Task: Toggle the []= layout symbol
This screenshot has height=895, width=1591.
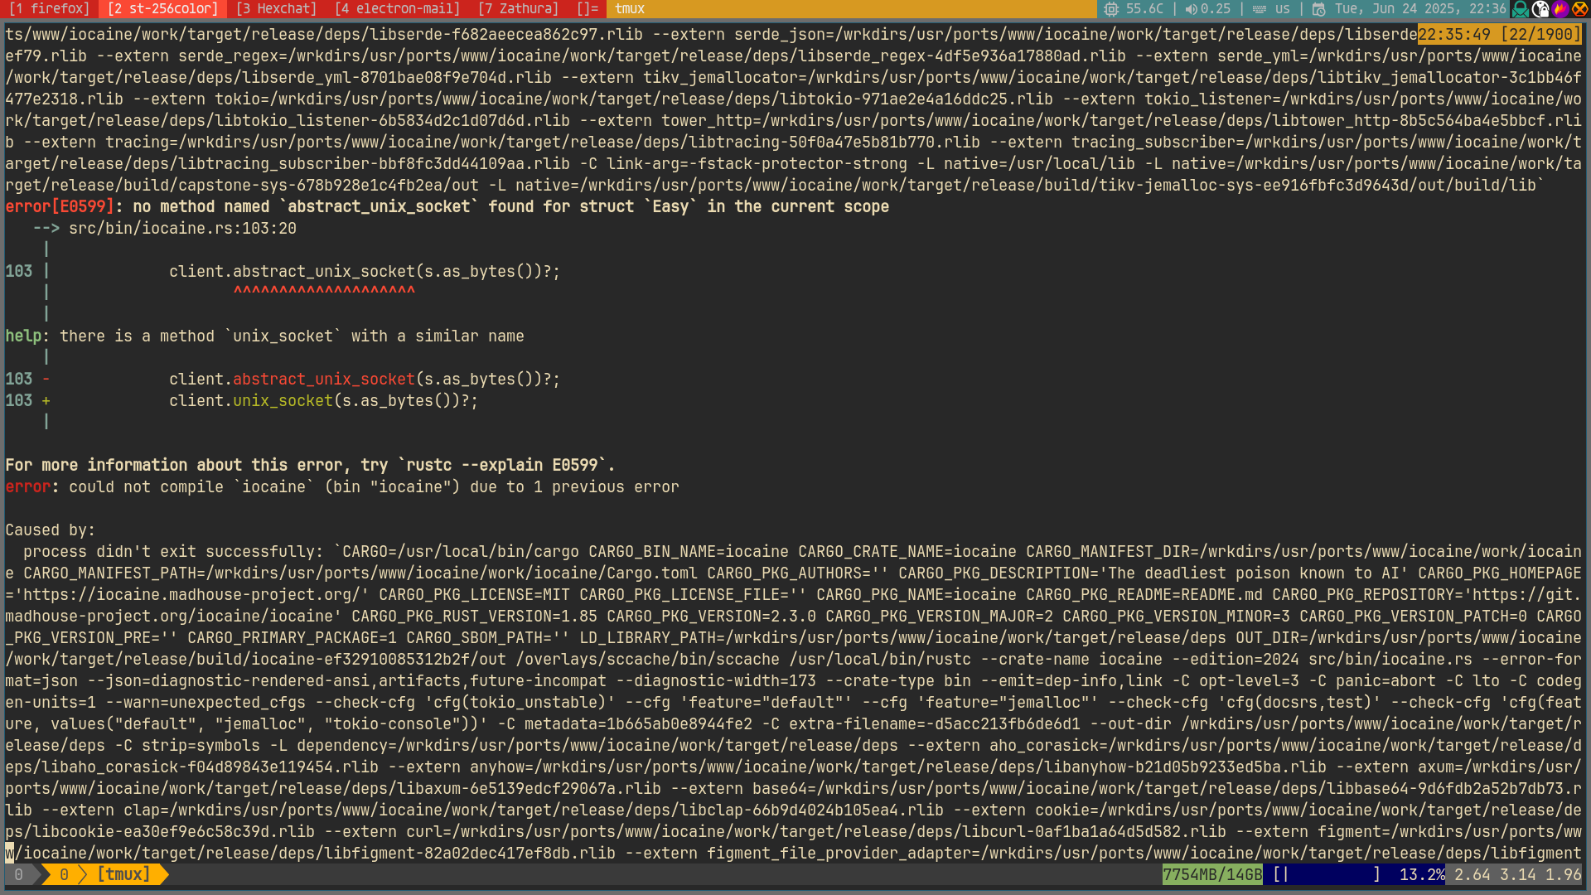Action: tap(587, 9)
